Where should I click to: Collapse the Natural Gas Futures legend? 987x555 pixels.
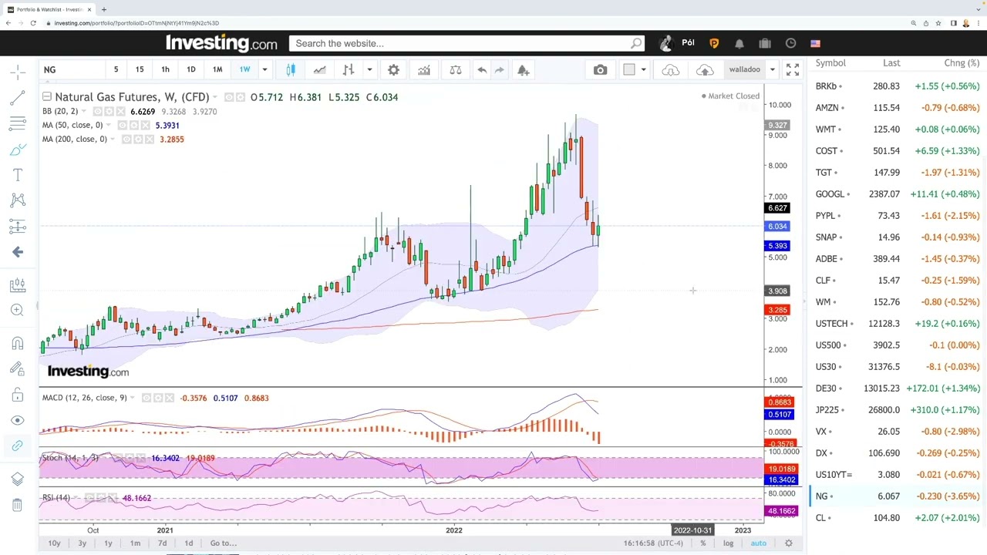47,96
